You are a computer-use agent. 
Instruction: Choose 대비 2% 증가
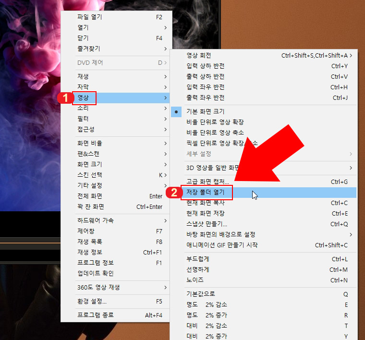pyautogui.click(x=264, y=336)
